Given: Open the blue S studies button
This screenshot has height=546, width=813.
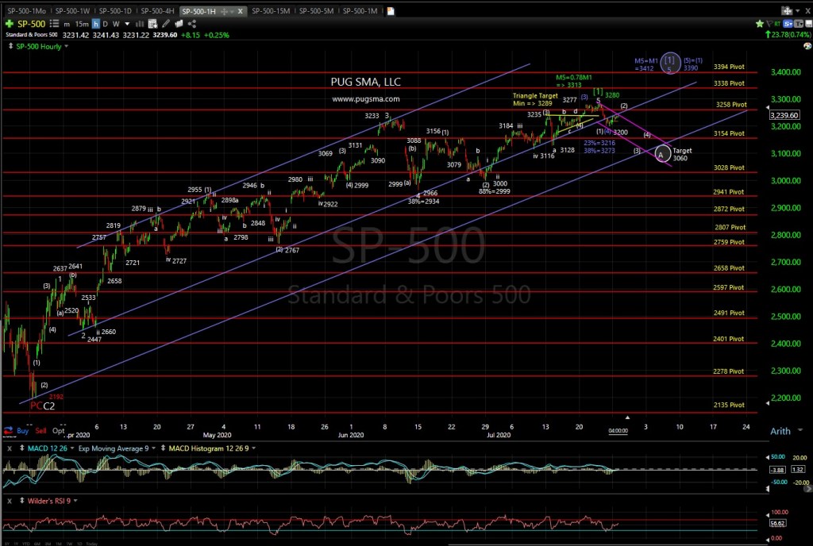Looking at the screenshot, I should coord(788,24).
